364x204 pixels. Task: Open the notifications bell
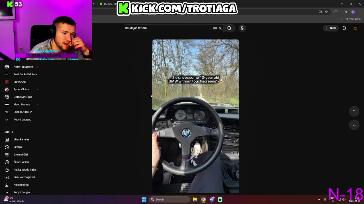[x=344, y=28]
